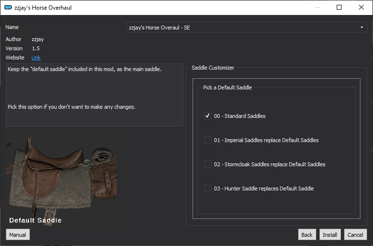This screenshot has height=246, width=373.
Task: Minimize the installer window
Action: [317, 7]
